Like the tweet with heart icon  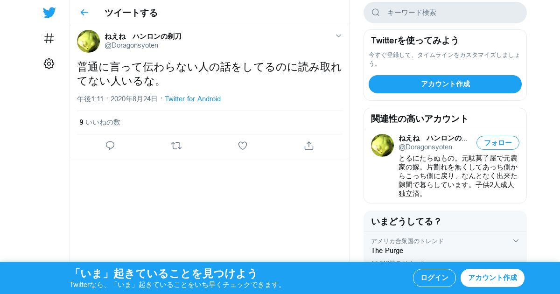point(243,146)
